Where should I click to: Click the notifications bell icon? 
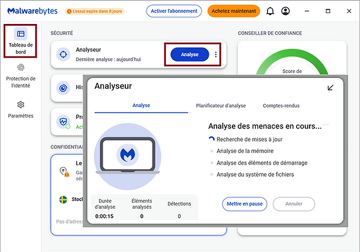click(270, 11)
